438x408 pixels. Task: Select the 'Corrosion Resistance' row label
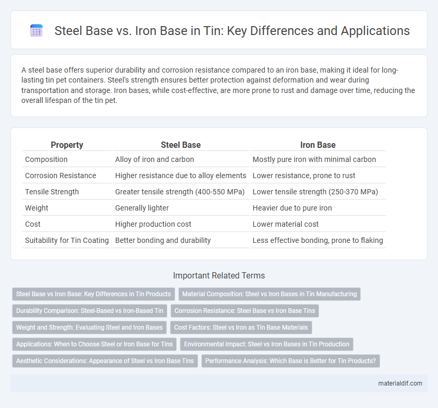(60, 176)
